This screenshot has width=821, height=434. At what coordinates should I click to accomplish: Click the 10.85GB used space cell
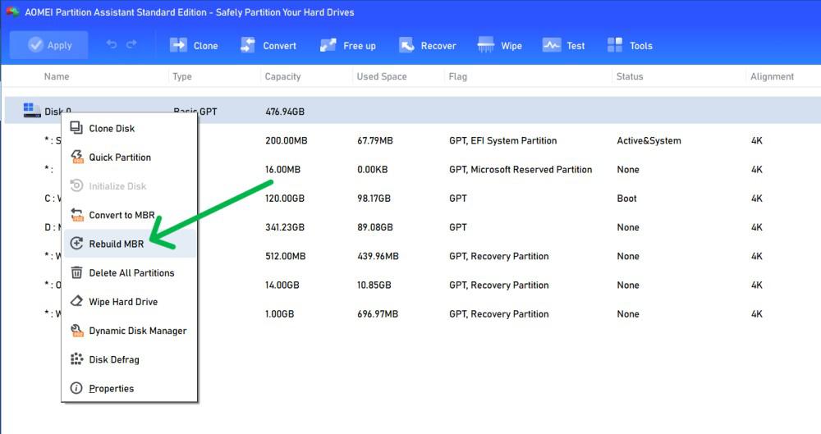pos(374,285)
